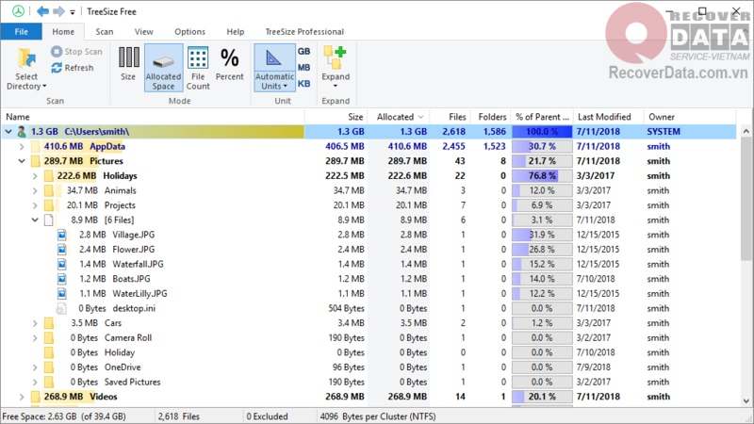Refresh the scan results

[x=73, y=68]
